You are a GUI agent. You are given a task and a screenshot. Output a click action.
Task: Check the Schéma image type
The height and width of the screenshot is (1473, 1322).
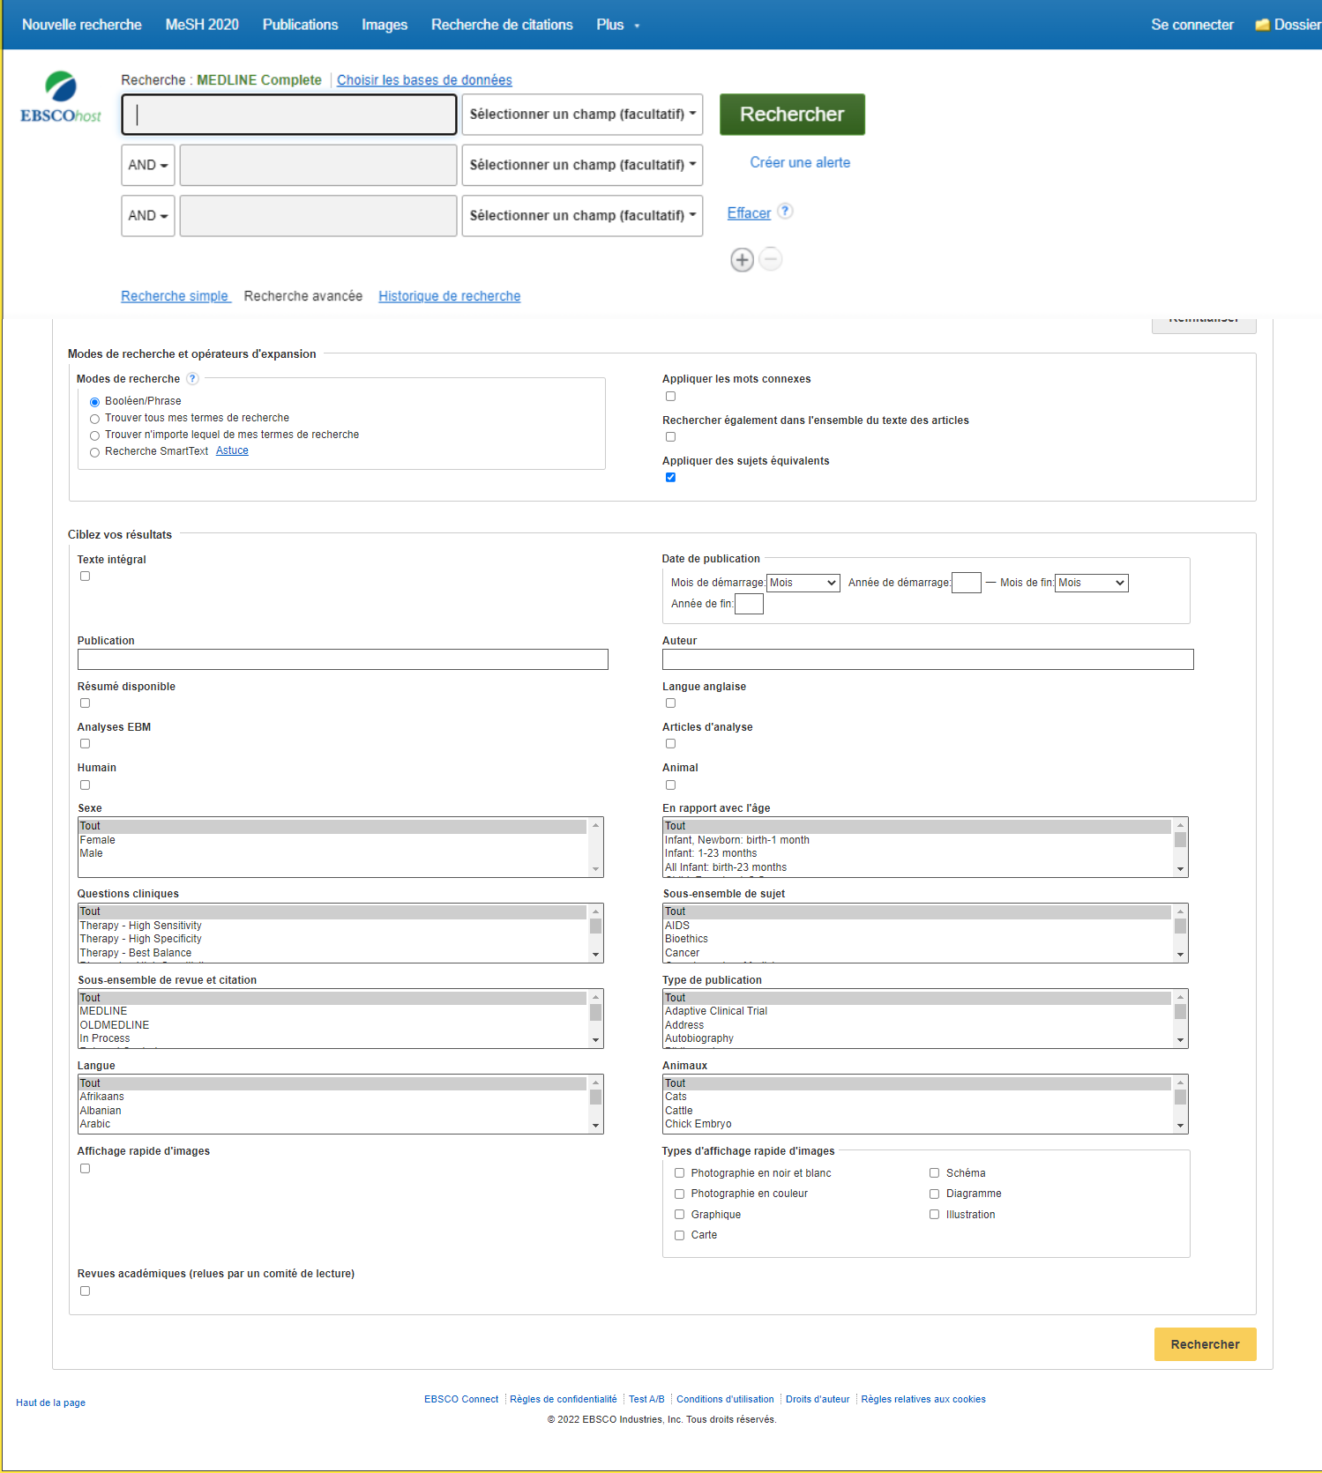(934, 1173)
